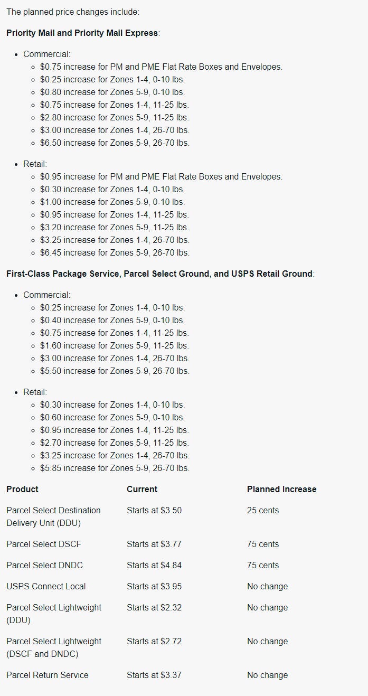
Task: Click the $5.85 increase retail line
Action: pyautogui.click(x=115, y=468)
